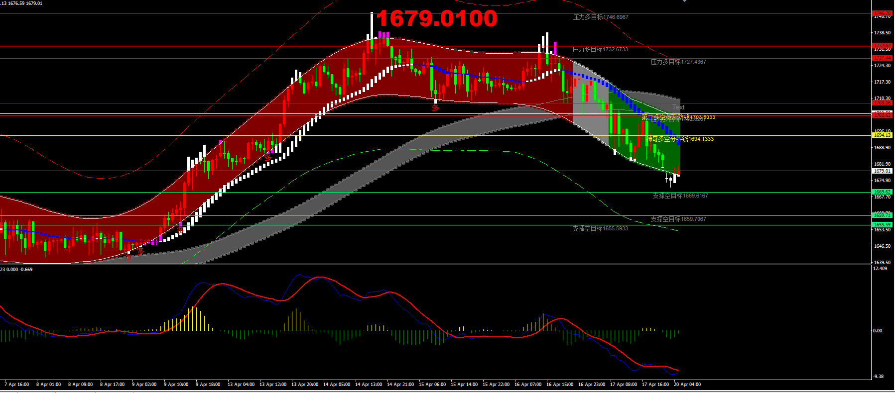Click the OHLC readout '1676.59 1679.01'

(25, 3)
